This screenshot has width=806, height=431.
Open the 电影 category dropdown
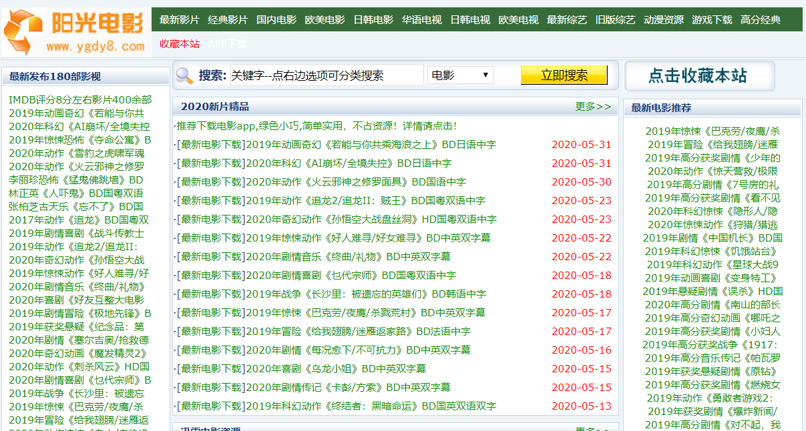461,75
